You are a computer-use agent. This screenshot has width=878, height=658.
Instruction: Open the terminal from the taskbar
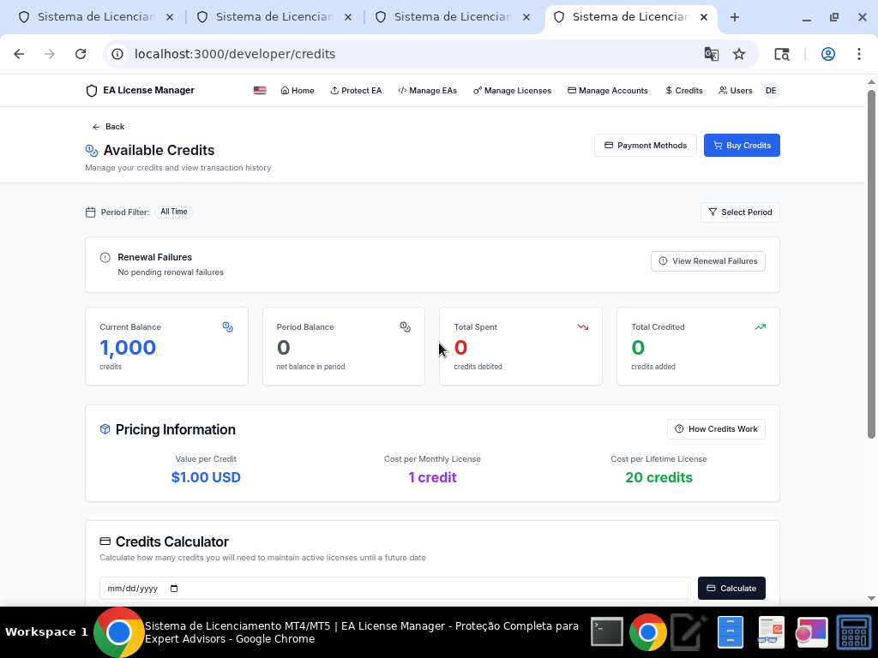607,632
